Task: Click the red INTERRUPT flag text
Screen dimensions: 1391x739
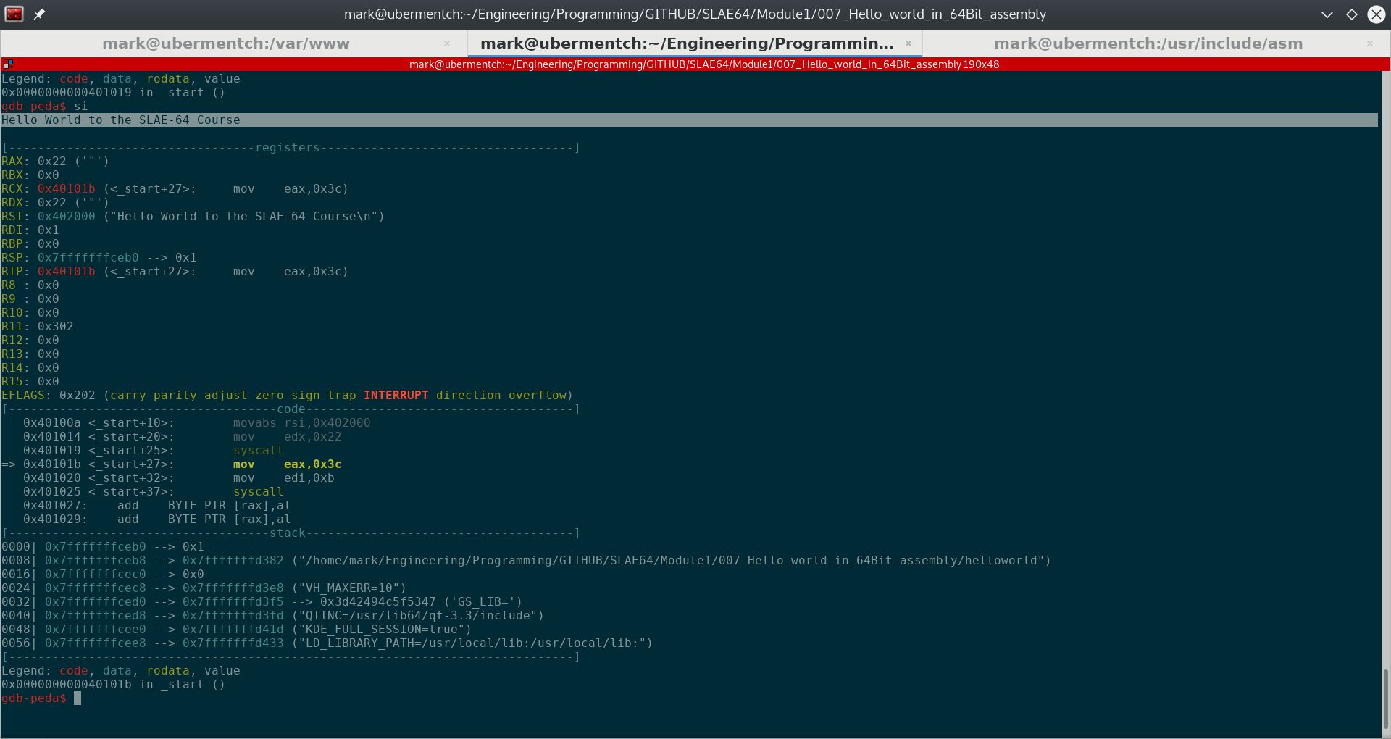Action: click(396, 396)
